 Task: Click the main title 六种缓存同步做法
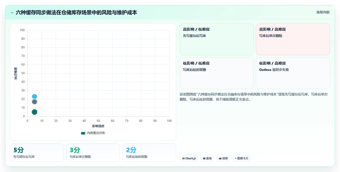[x=76, y=12]
